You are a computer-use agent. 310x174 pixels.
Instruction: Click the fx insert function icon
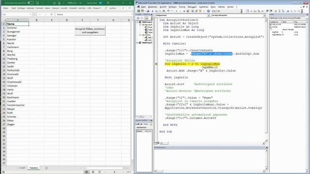point(51,14)
